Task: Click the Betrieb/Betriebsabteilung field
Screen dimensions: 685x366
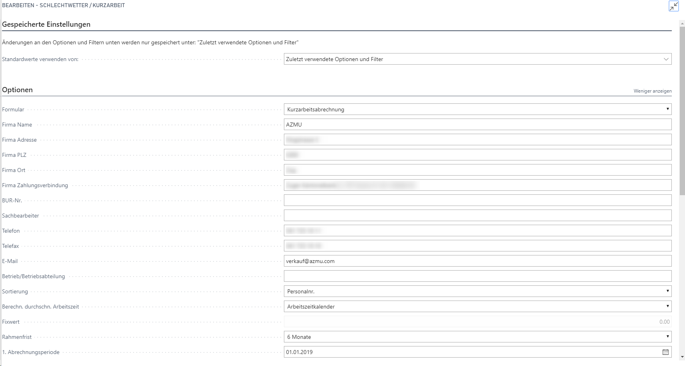Action: (477, 276)
